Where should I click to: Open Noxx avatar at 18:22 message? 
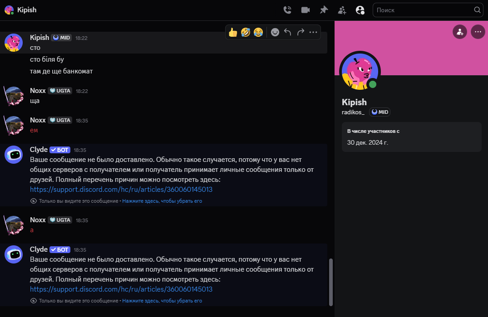(14, 96)
